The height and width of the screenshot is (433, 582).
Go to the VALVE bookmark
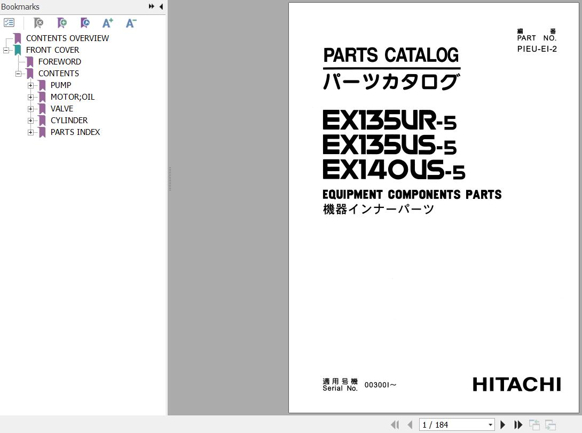[x=61, y=109]
